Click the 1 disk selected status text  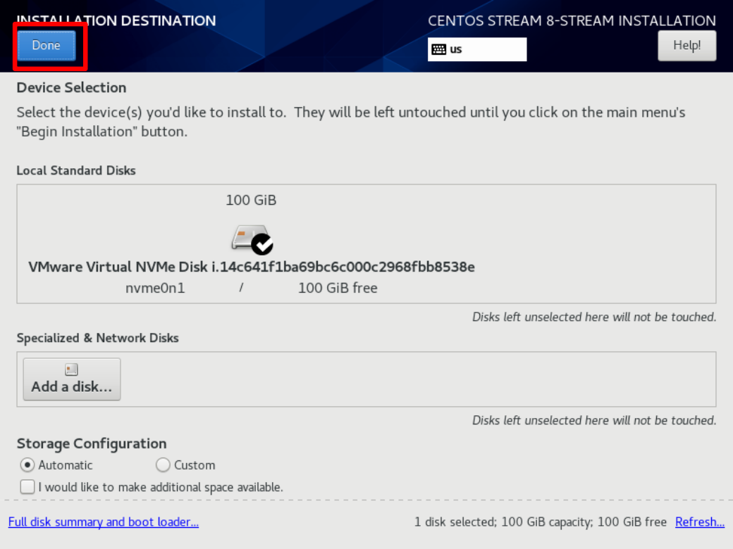tap(541, 522)
